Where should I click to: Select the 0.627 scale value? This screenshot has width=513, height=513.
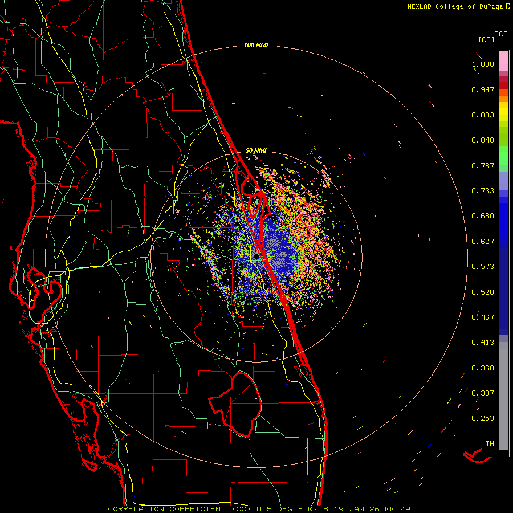tap(483, 242)
